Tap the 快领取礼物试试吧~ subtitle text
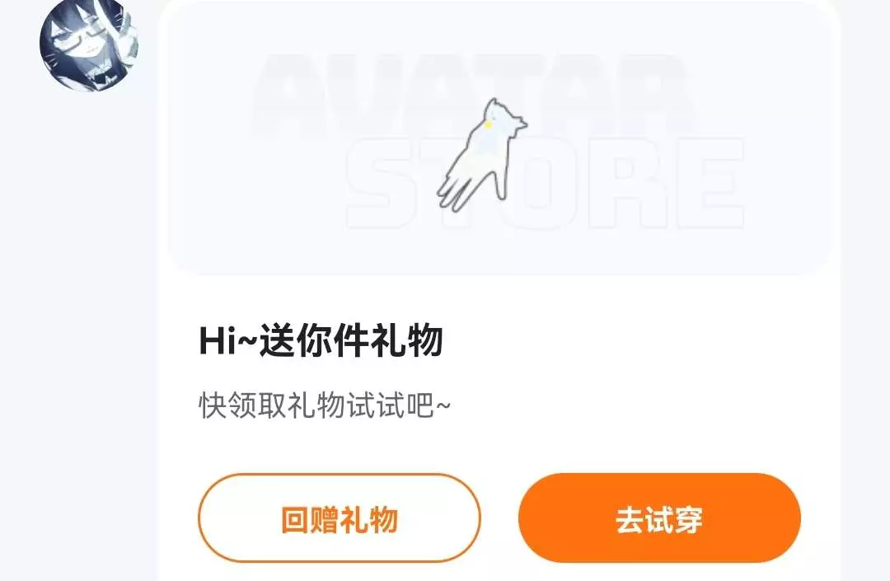890x581 pixels. (325, 405)
